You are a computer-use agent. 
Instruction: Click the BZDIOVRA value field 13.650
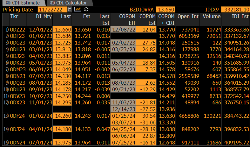pos(166,10)
